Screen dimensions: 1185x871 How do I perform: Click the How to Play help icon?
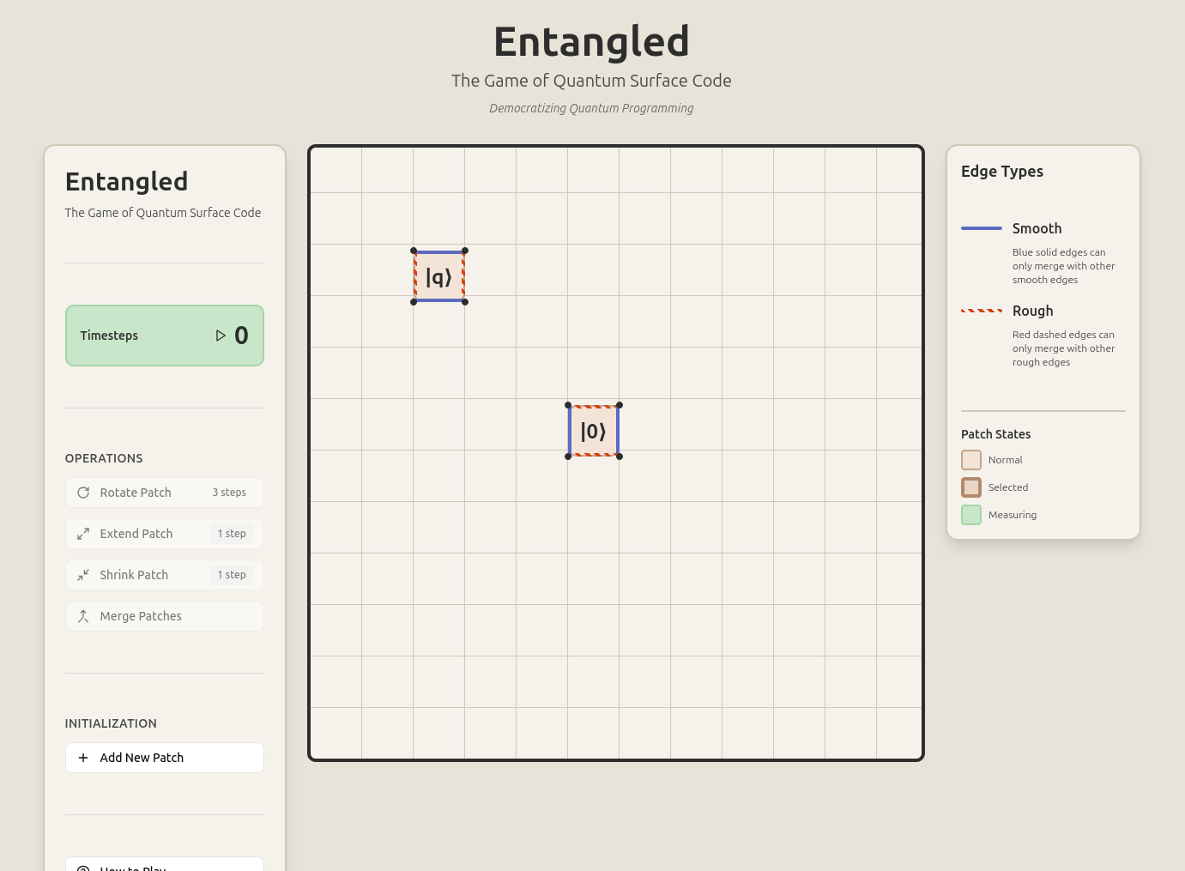pos(83,868)
